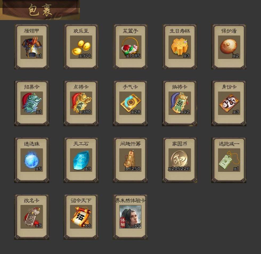Select the 雁翎甲 armor item
The image size is (261, 254).
click(32, 47)
